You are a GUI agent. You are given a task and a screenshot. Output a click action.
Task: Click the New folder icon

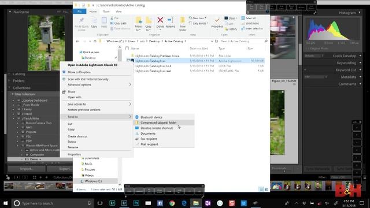[183, 20]
